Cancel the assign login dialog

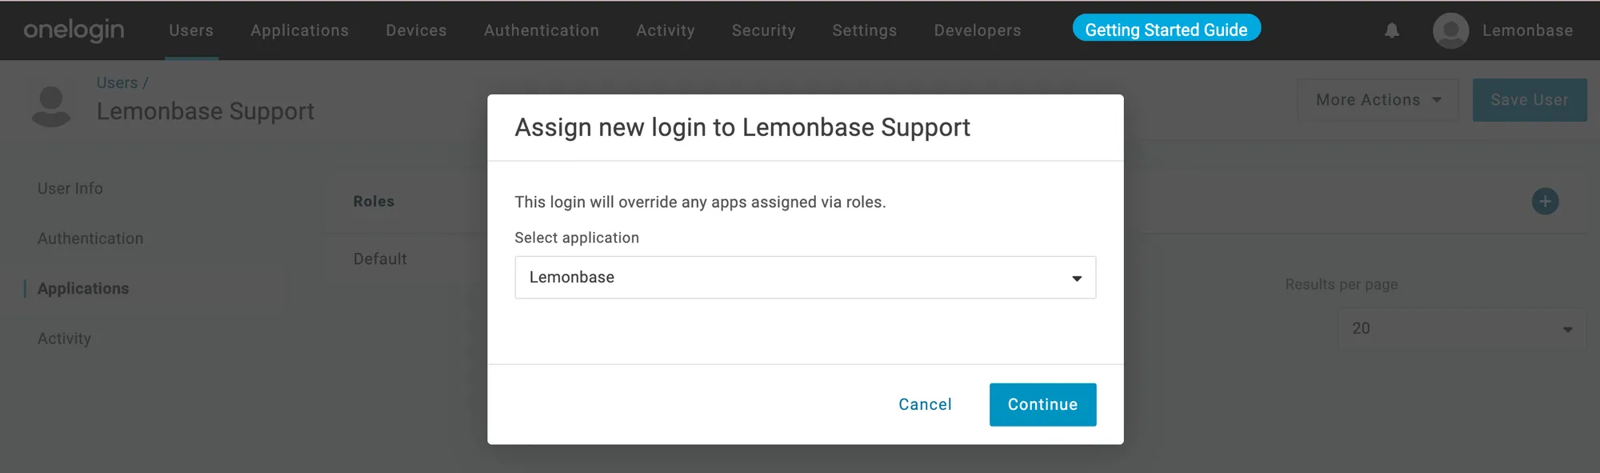[925, 405]
